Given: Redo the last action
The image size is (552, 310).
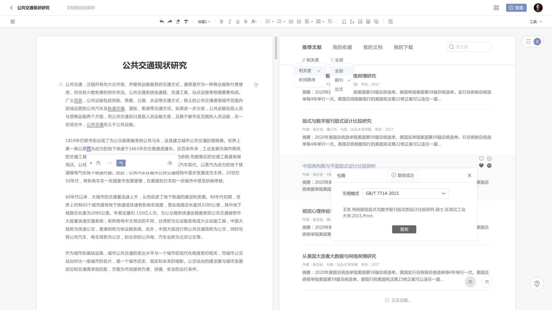Looking at the screenshot, I should pos(170,22).
